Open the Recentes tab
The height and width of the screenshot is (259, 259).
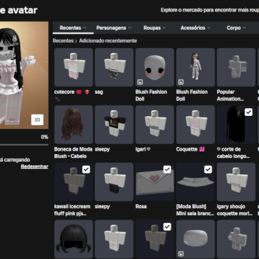tap(73, 28)
